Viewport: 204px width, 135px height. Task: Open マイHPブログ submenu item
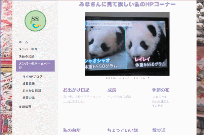point(32,77)
